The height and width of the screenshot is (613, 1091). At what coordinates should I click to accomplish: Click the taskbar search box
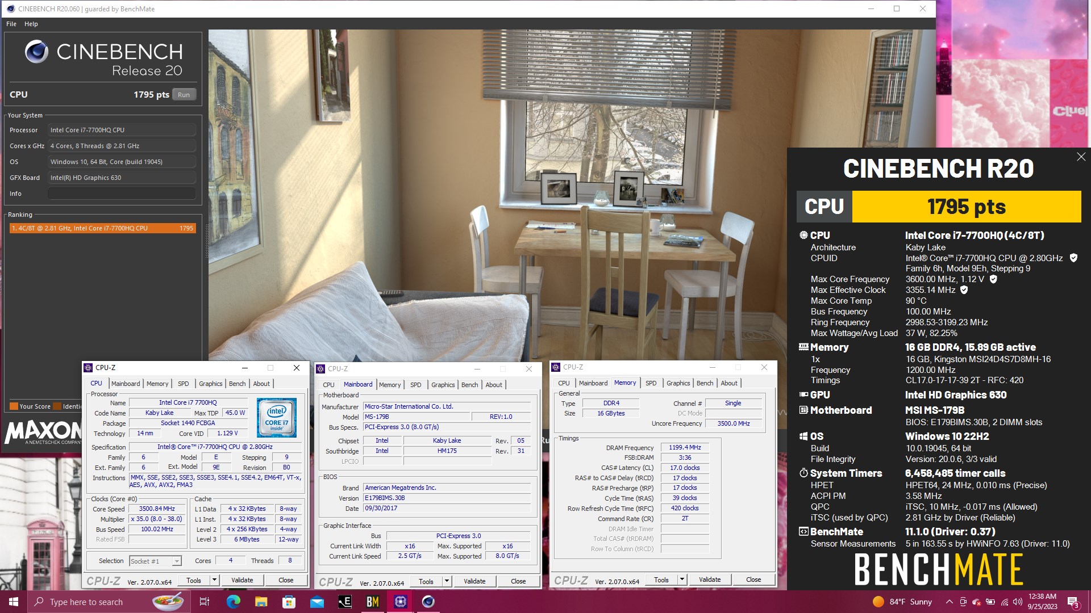pyautogui.click(x=108, y=602)
